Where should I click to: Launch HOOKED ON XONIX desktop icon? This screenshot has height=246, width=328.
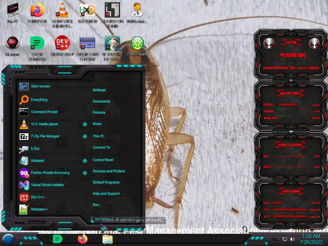(x=112, y=15)
